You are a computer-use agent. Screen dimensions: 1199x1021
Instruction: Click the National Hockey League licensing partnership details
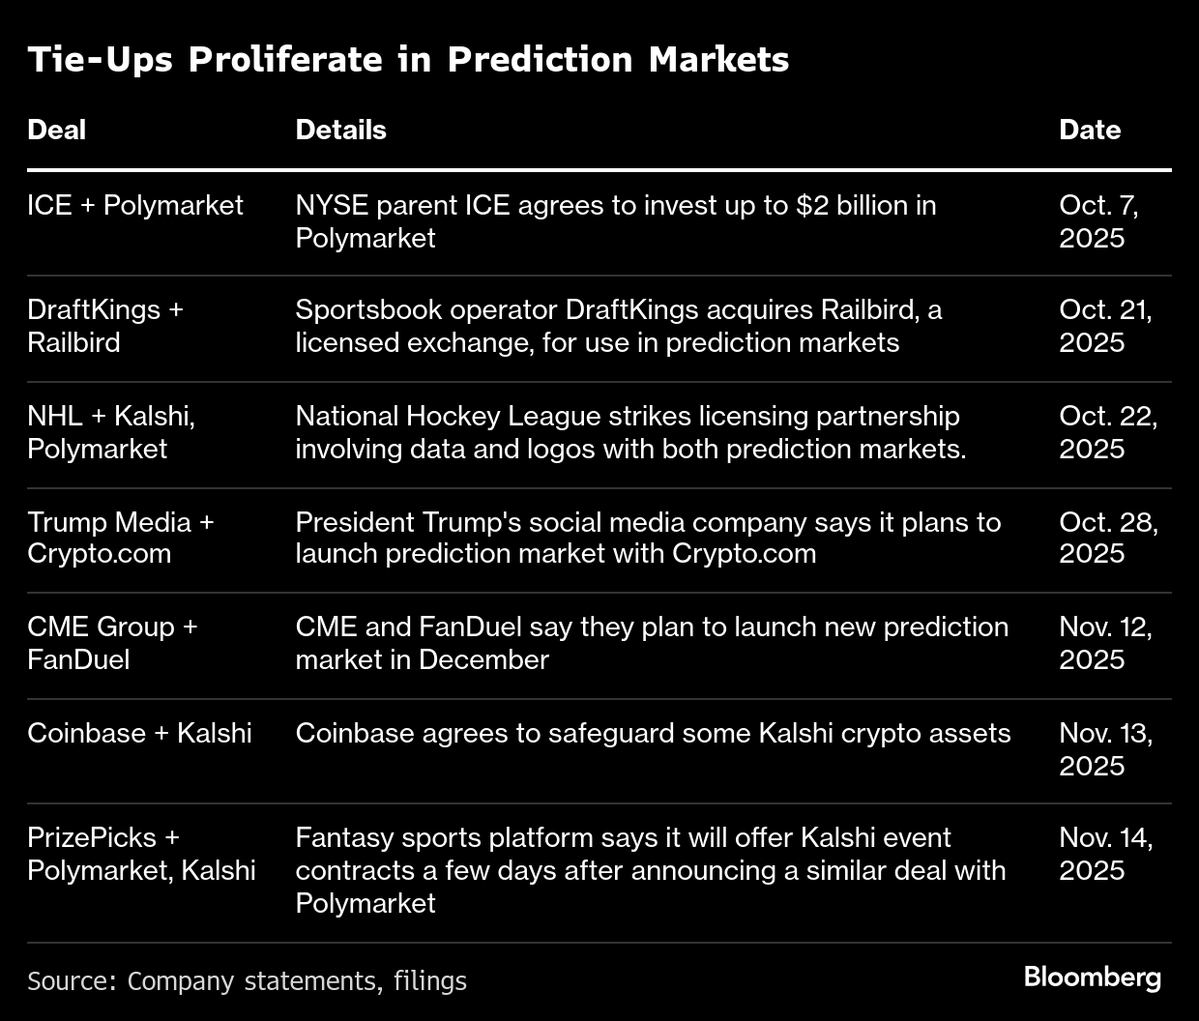pos(630,432)
